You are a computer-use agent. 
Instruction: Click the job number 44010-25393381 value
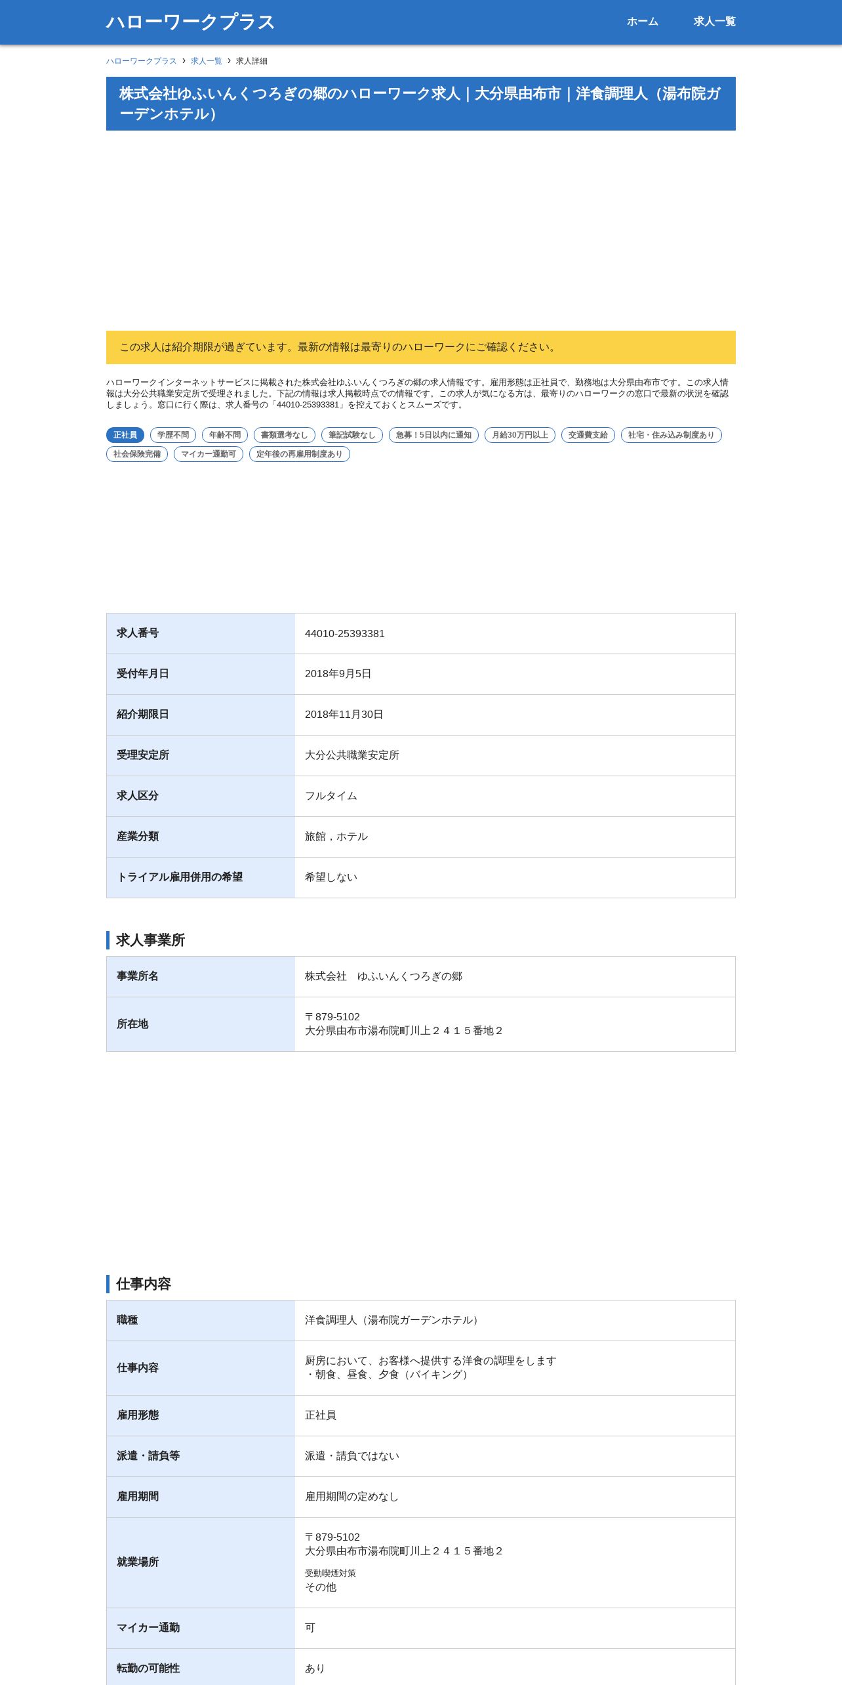click(345, 634)
